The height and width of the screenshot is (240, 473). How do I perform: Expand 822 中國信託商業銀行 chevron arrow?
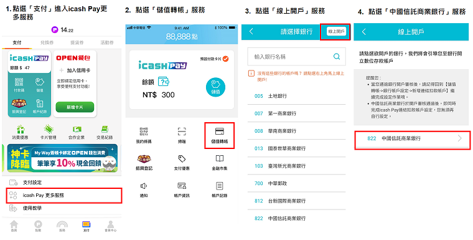(459, 138)
